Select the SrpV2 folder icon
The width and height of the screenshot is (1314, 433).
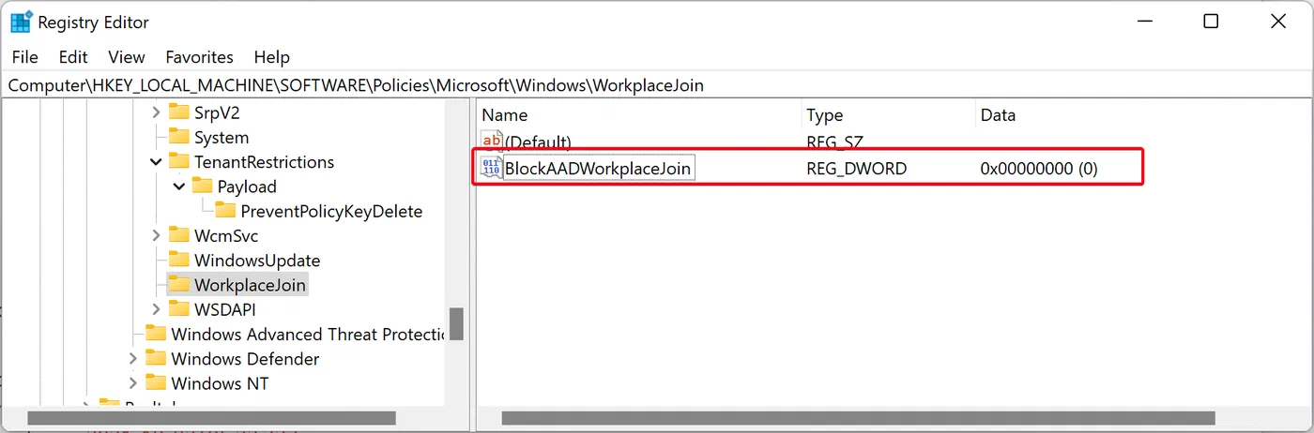[179, 112]
